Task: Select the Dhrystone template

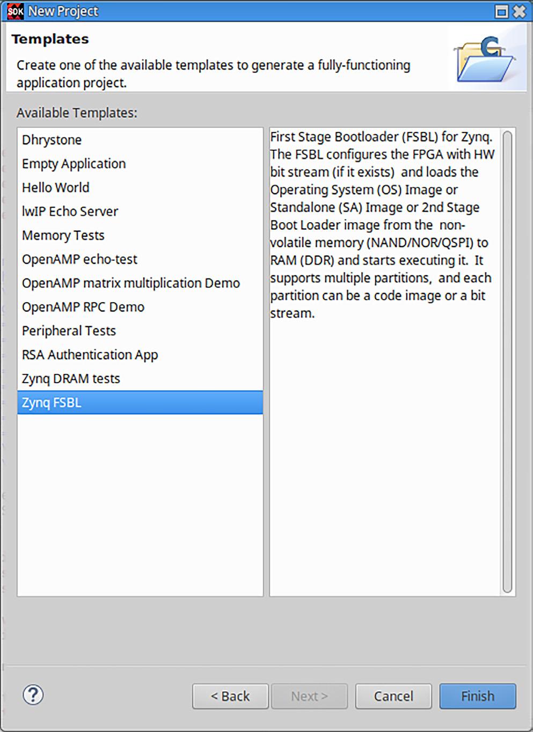Action: click(140, 140)
